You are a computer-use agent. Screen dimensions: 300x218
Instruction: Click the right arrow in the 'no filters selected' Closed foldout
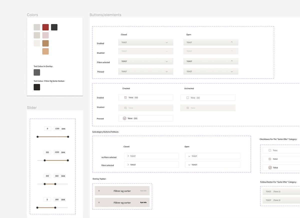128,156
